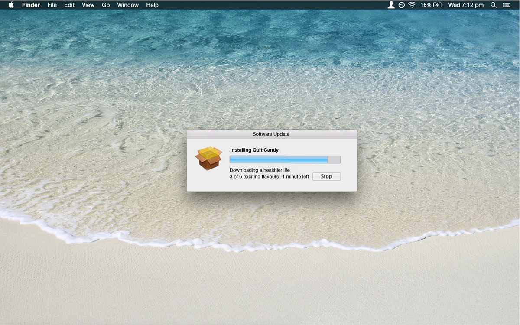Open the Wi-Fi status menu

412,5
